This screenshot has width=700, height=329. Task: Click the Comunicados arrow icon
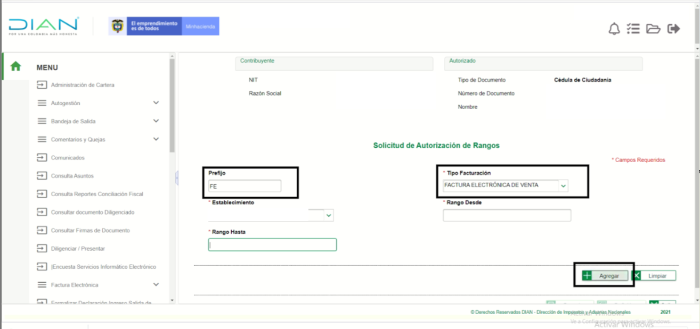(42, 158)
